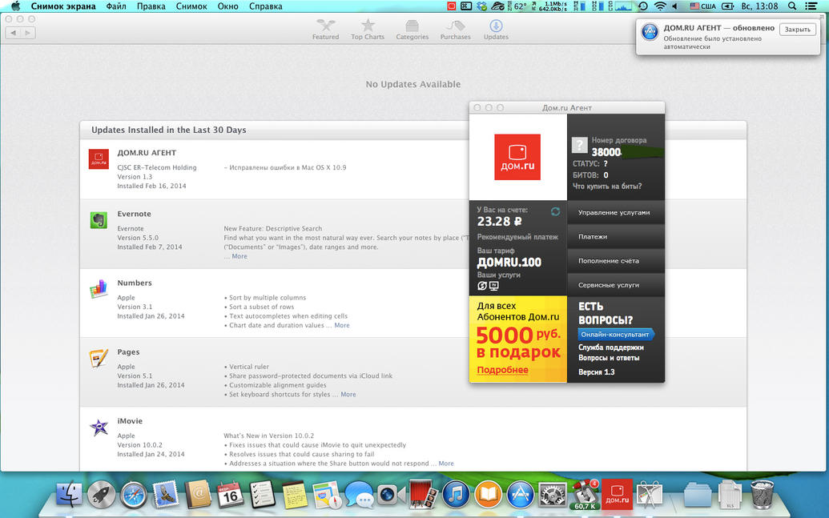Open Spotlight search magnifier in the menu bar
This screenshot has width=829, height=518.
[x=792, y=6]
